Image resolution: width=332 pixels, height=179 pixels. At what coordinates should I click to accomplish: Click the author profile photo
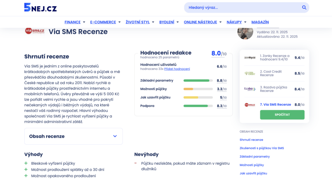[x=245, y=32]
